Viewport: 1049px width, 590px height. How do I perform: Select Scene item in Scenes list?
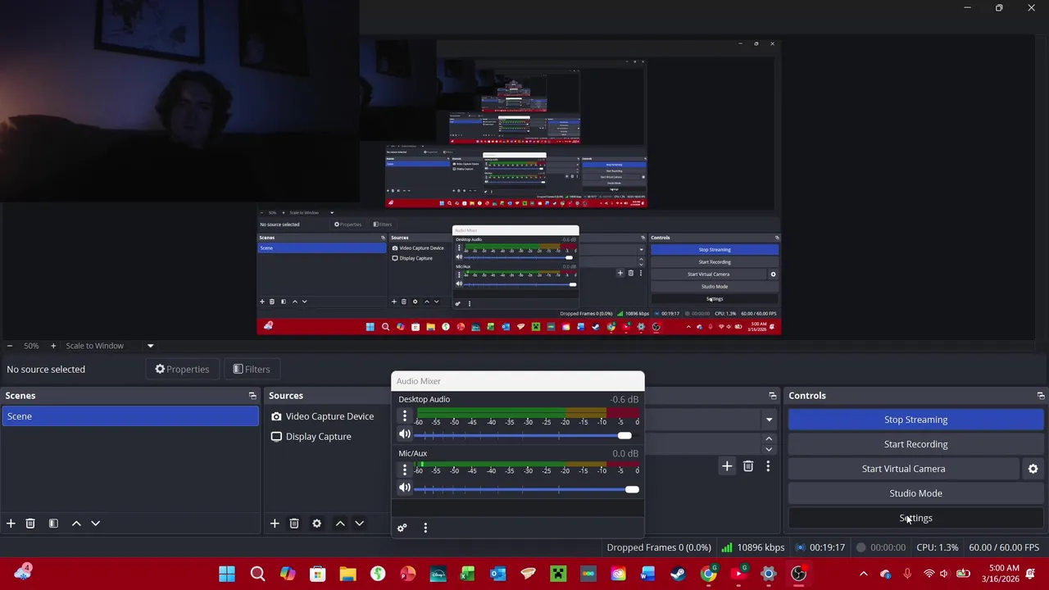point(129,416)
